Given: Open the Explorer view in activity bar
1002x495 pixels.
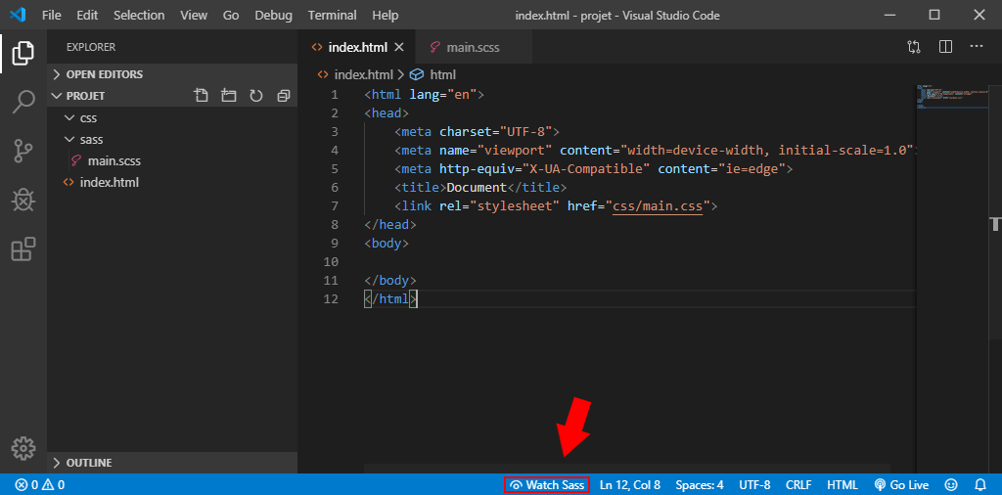Looking at the screenshot, I should (23, 52).
